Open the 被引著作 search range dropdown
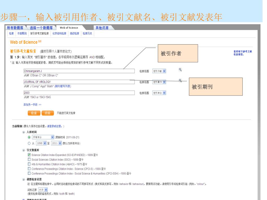Image resolution: width=267 pixels, height=200 pixels. [x=159, y=82]
